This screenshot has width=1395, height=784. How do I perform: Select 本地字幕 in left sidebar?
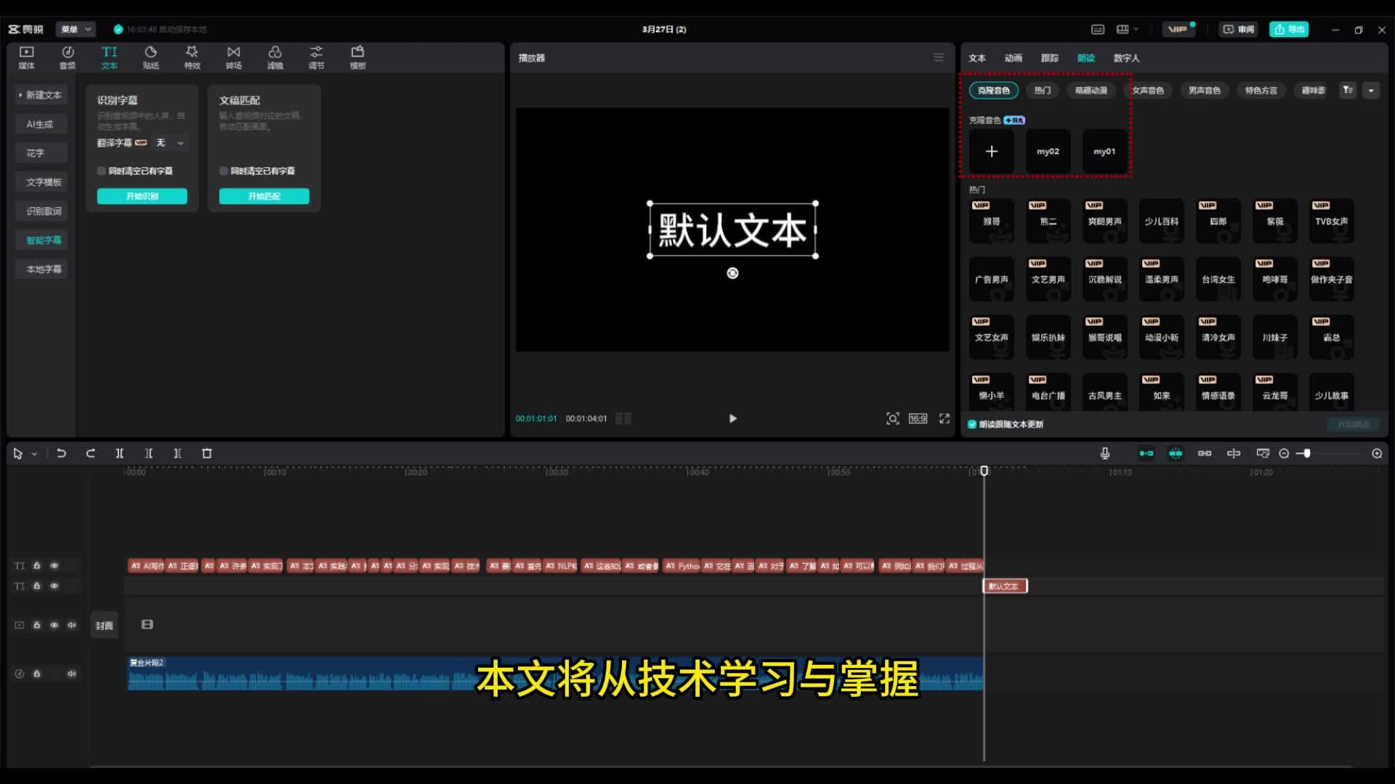pyautogui.click(x=44, y=269)
